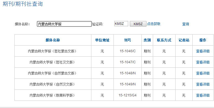Click the 刊号 15-1049/N cell
This screenshot has width=214, height=108.
point(128,84)
